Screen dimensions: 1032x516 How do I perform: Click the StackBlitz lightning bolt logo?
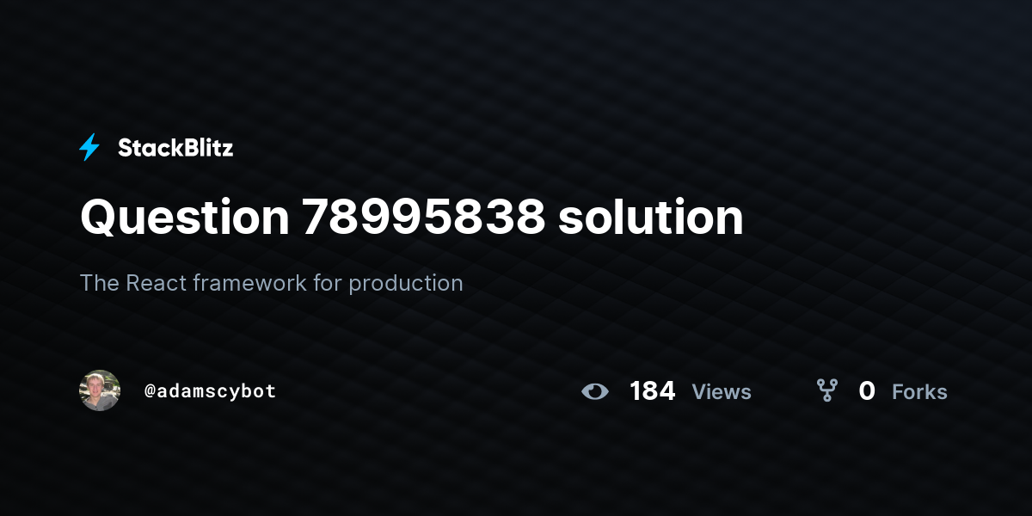(x=89, y=148)
